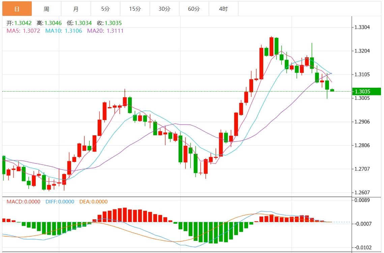Show the 60分 chart tab
This screenshot has height=253, width=384.
tap(194, 9)
